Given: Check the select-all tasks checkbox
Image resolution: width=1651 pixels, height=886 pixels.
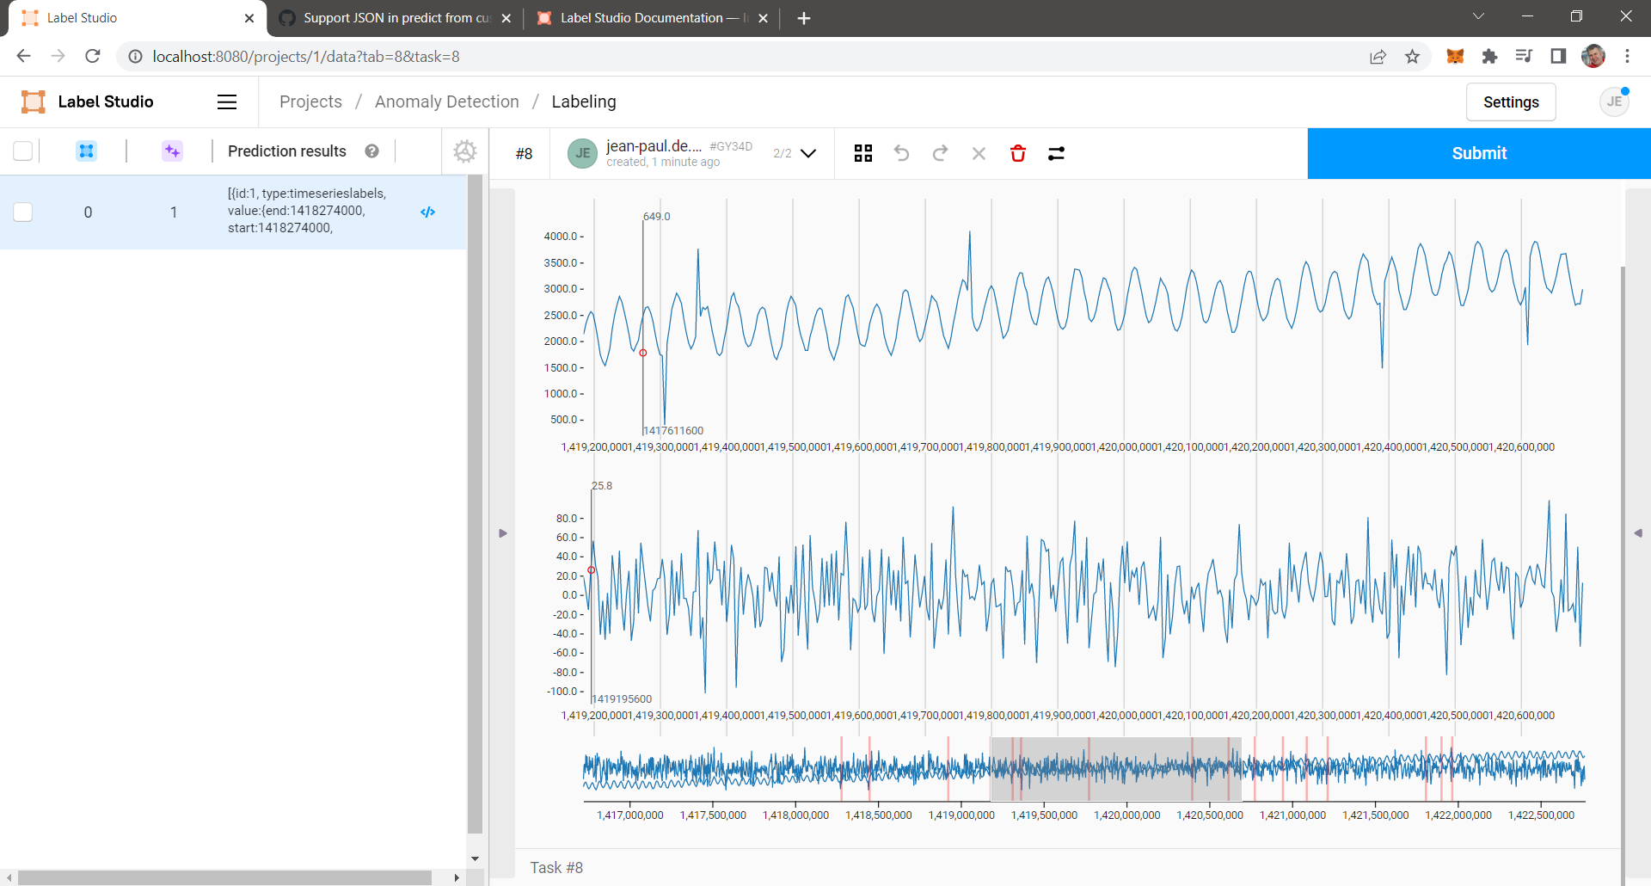Looking at the screenshot, I should point(22,151).
